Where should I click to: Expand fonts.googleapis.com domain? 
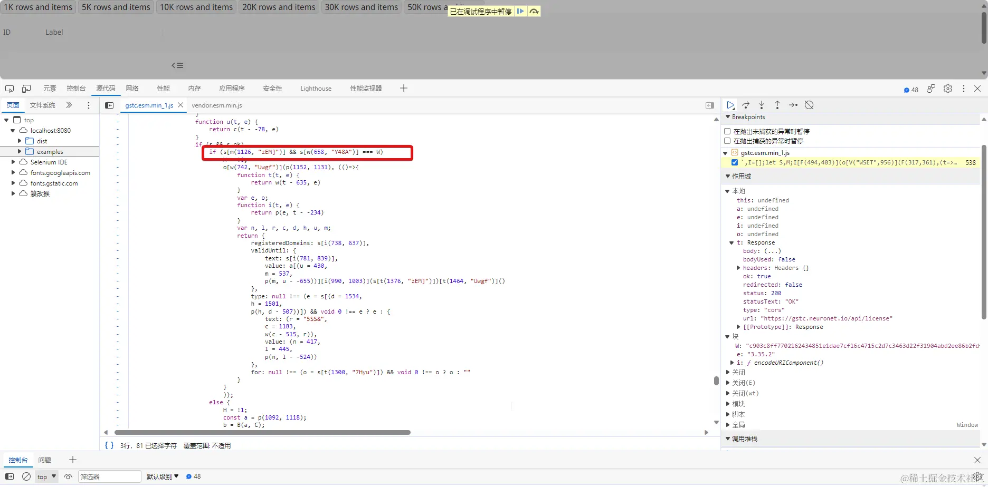pyautogui.click(x=13, y=172)
